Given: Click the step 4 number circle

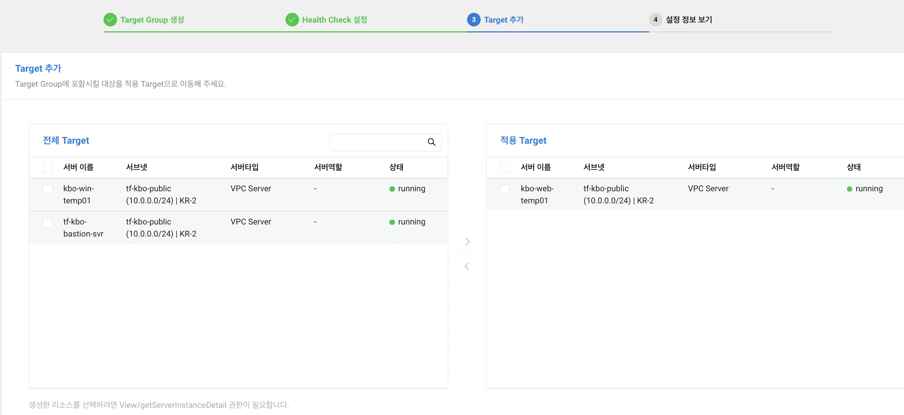Looking at the screenshot, I should pyautogui.click(x=656, y=20).
